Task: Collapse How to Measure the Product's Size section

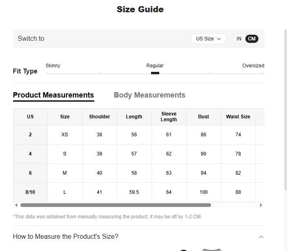Action: 261,237
